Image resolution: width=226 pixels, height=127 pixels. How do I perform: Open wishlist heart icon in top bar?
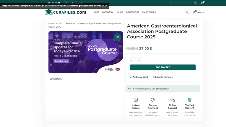pyautogui.click(x=202, y=3)
